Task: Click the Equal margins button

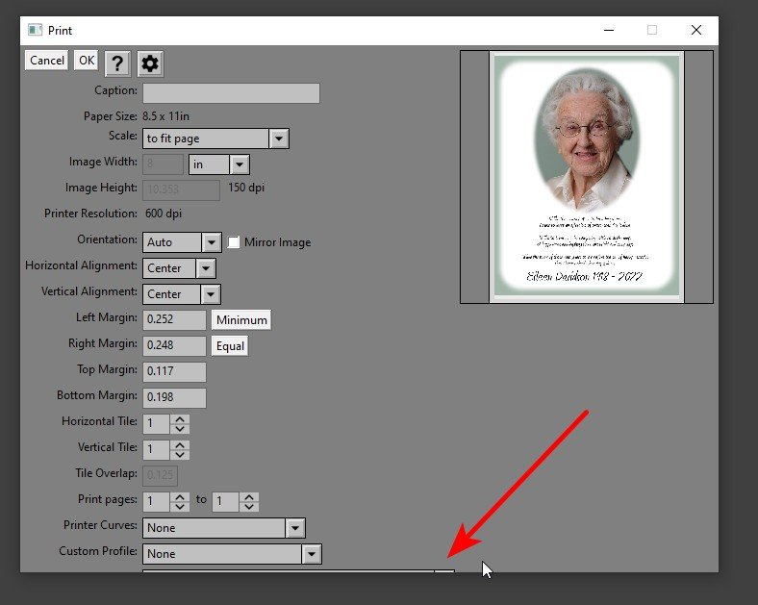Action: 230,346
